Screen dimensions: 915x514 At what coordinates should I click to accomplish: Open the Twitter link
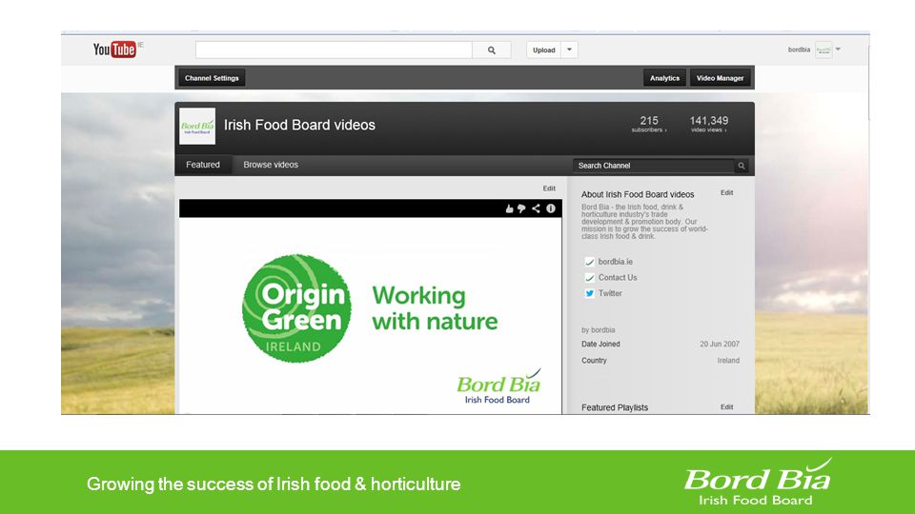pos(610,293)
